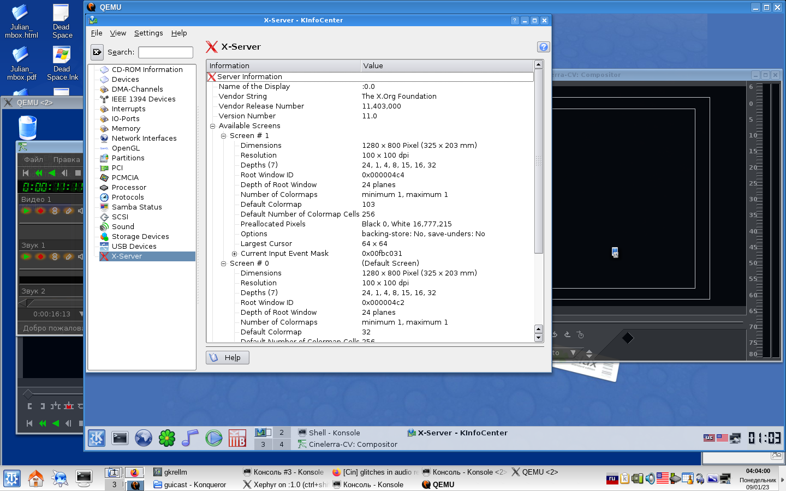Viewport: 786px width, 491px height.
Task: Open the Settings menu
Action: coord(148,33)
